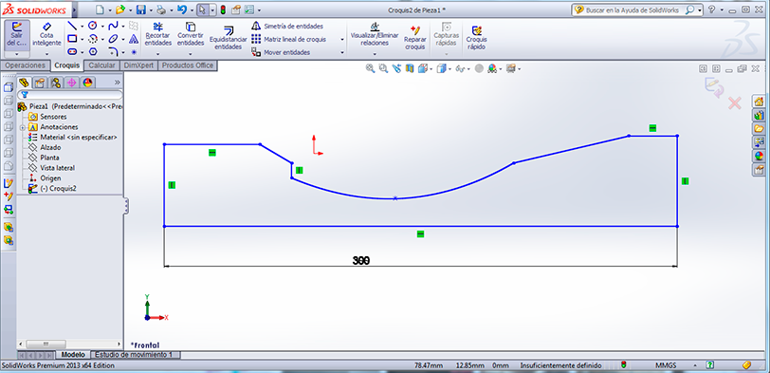The height and width of the screenshot is (373, 770).
Task: Click the red X cancel sketch icon
Action: [734, 103]
